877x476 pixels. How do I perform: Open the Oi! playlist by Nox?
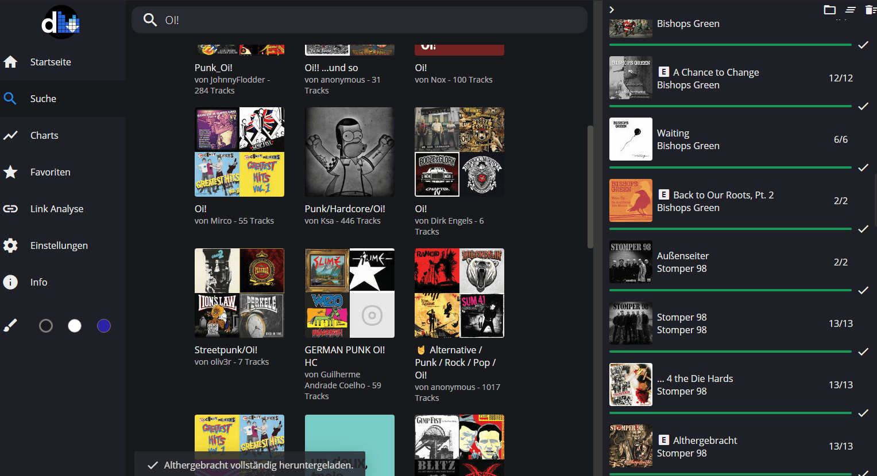[x=421, y=68]
